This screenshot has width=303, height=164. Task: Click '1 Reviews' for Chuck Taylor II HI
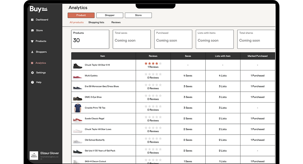coord(153,67)
